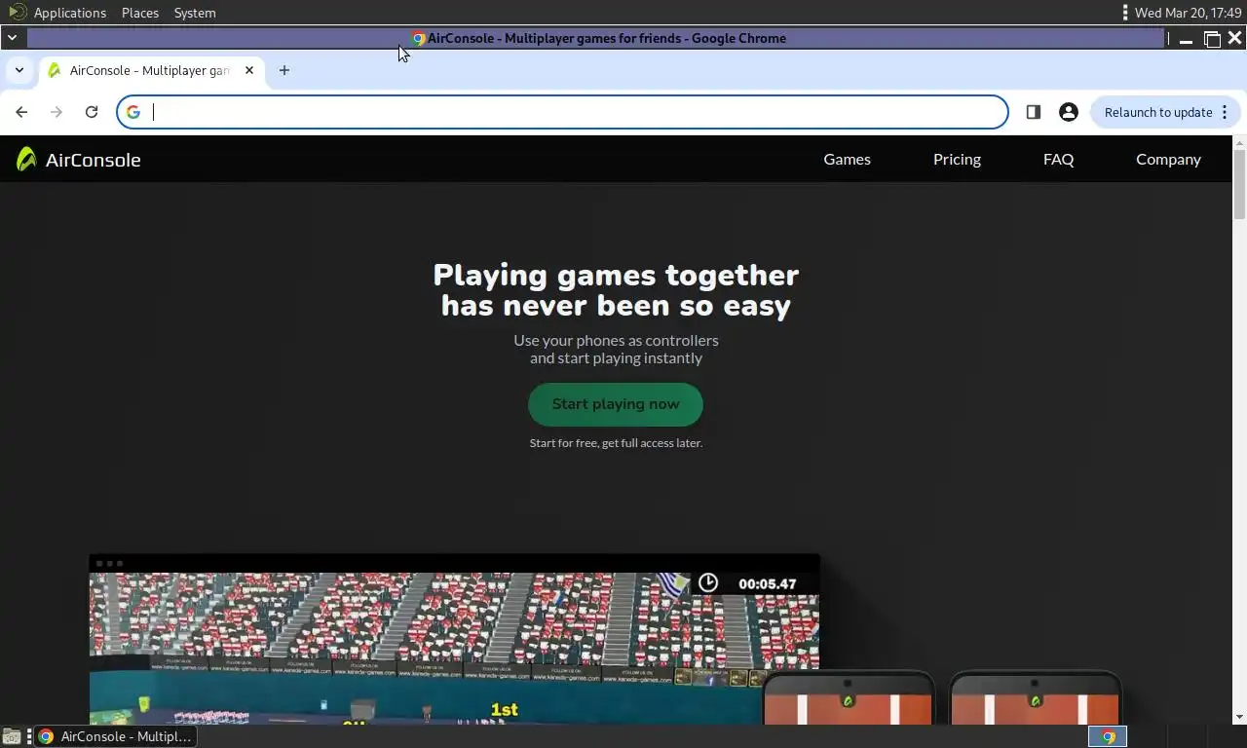Open the Games page in site navigation
The height and width of the screenshot is (748, 1247).
pos(847,159)
